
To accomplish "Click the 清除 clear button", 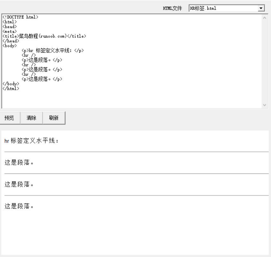I will (32, 118).
